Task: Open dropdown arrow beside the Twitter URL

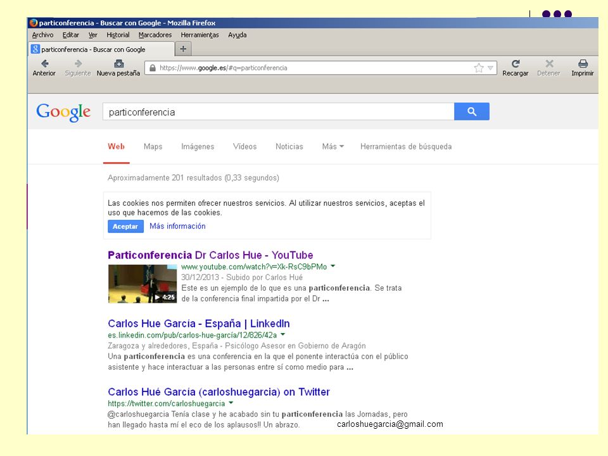Action: coord(231,403)
